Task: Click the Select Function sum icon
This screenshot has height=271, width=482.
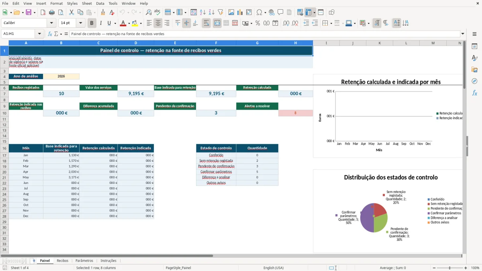Action: (57, 34)
